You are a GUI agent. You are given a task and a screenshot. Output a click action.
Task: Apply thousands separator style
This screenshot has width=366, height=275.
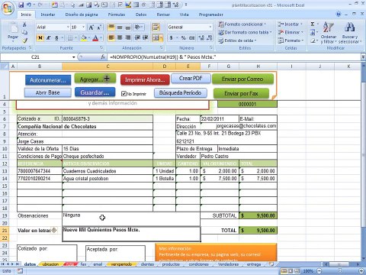[x=191, y=38]
